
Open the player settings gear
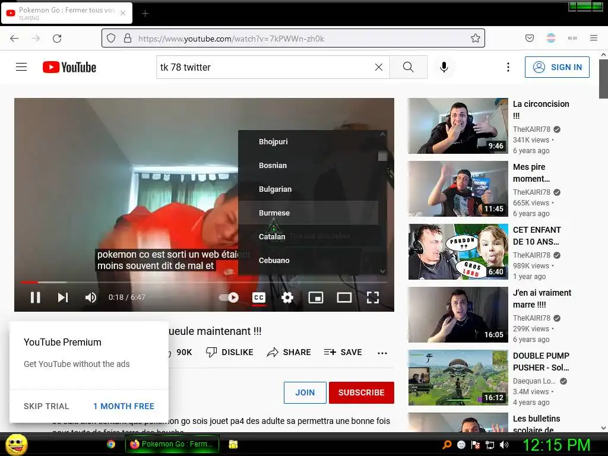coord(287,297)
